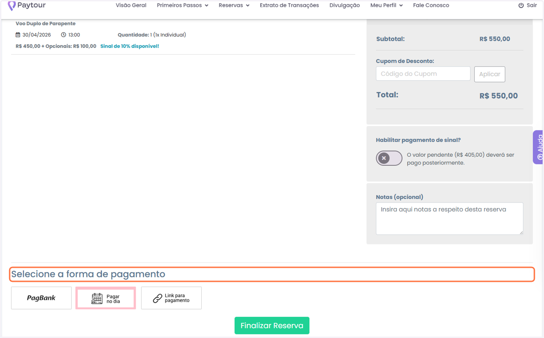Apply the coupon with Aplicar button
This screenshot has height=338, width=544.
point(490,74)
